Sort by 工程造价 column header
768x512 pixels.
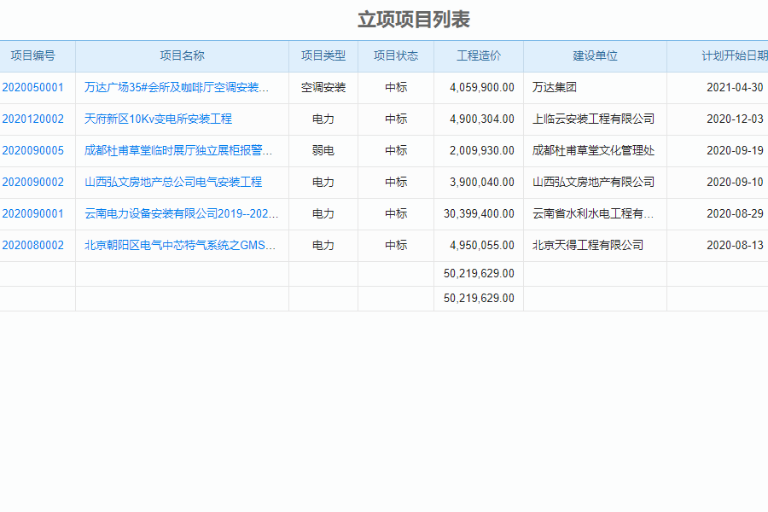pos(479,55)
